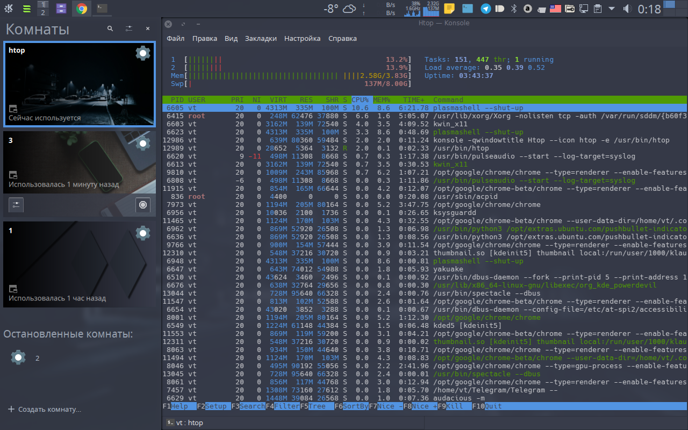This screenshot has height=430, width=688.
Task: Open the yellow sticky notes tray icon
Action: click(x=449, y=9)
